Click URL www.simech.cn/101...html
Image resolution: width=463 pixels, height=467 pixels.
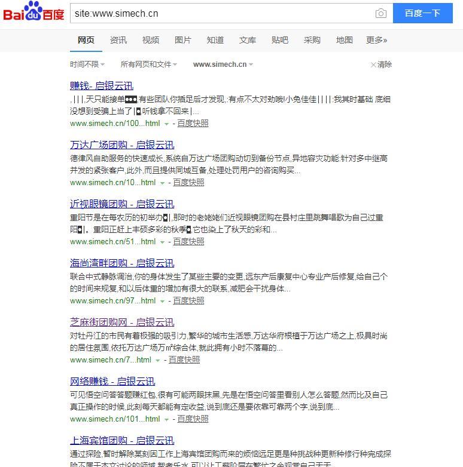(115, 419)
